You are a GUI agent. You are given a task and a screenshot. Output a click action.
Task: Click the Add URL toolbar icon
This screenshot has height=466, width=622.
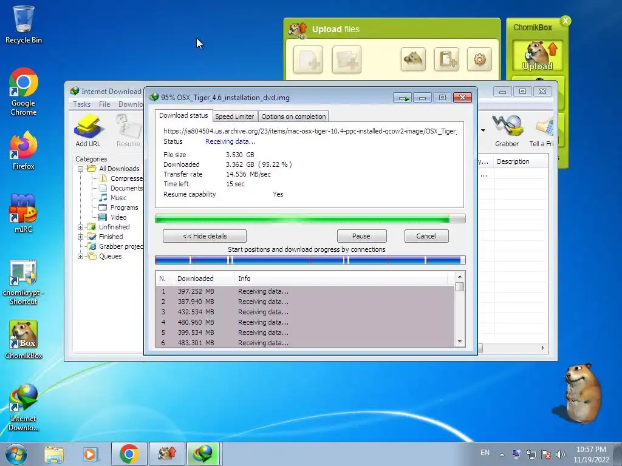(88, 131)
